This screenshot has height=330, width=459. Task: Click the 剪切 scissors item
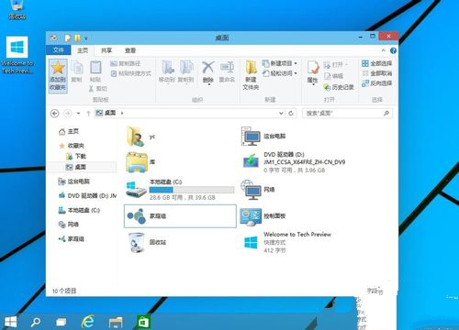(98, 89)
